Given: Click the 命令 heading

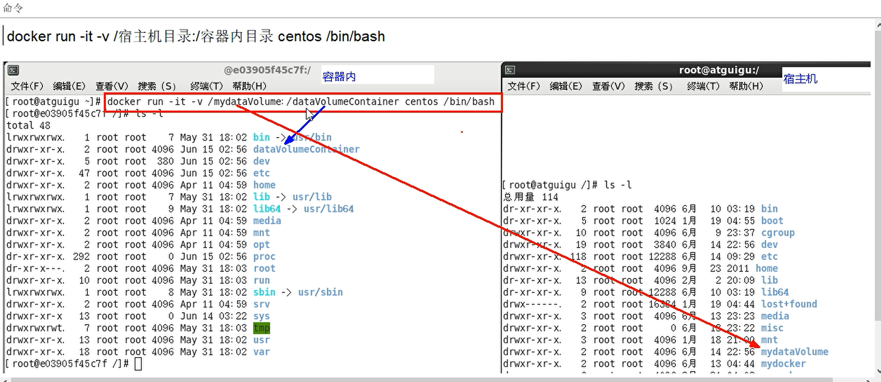Looking at the screenshot, I should pos(13,8).
